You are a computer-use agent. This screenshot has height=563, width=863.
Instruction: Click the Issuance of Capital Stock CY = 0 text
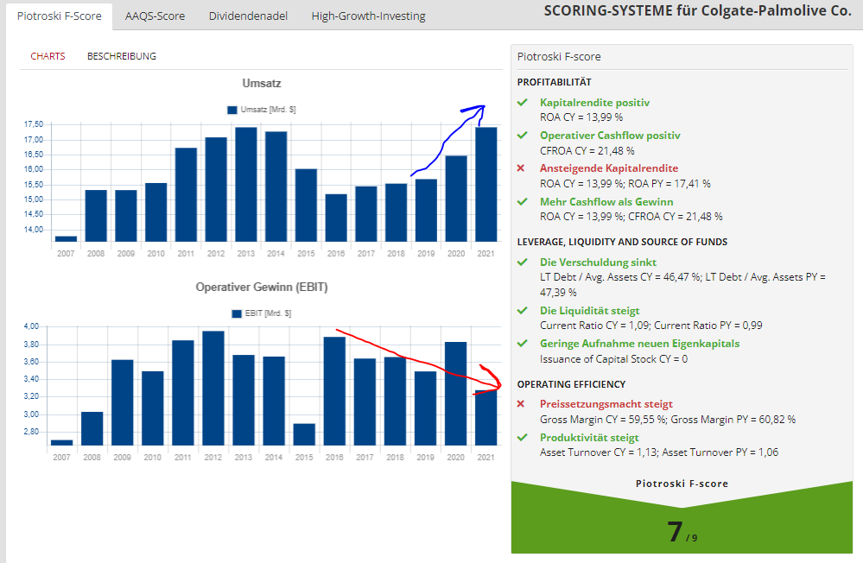(x=613, y=359)
